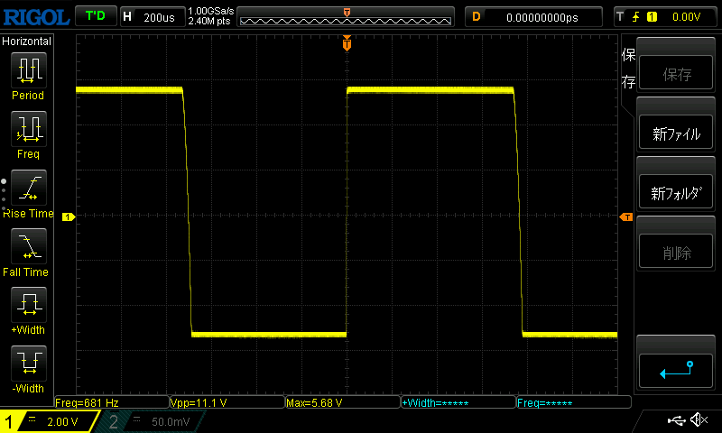Viewport: 722px width, 433px height.
Task: Select the Period measurement icon
Action: [x=29, y=70]
